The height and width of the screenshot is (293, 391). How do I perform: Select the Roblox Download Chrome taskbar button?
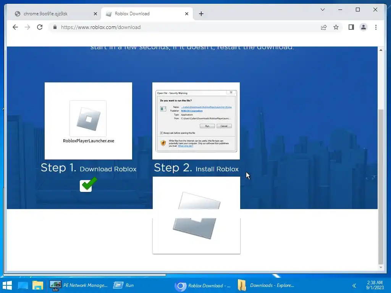pyautogui.click(x=202, y=285)
